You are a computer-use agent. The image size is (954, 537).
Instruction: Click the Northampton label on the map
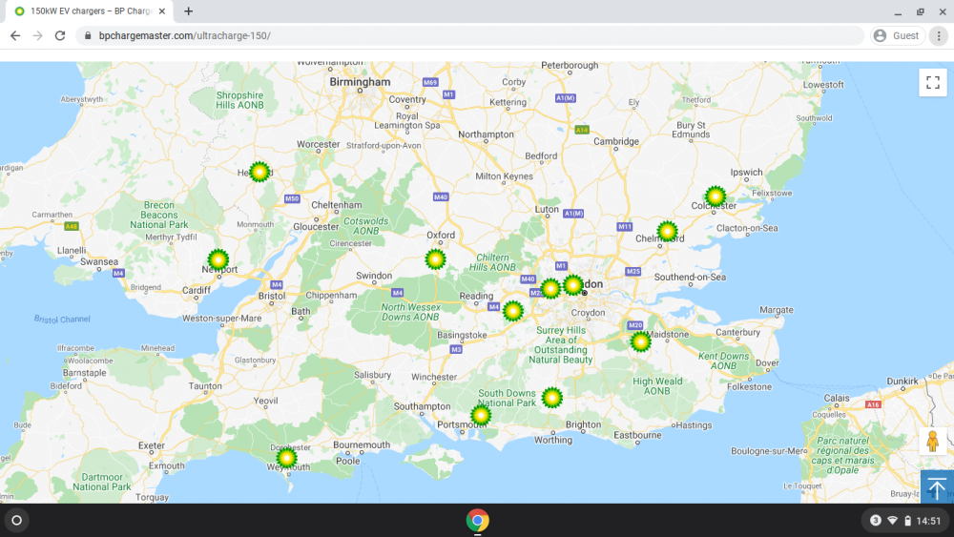pyautogui.click(x=486, y=134)
